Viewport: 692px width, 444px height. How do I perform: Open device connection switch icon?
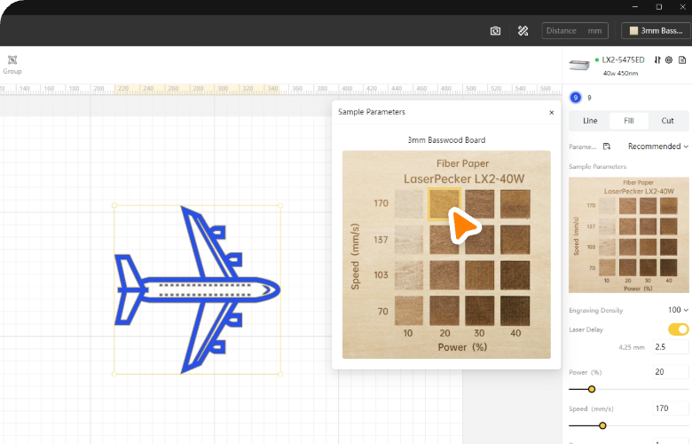click(657, 60)
